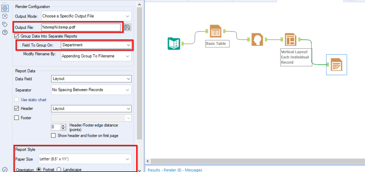Click the Results - Render (8) - Messages title
Screen dimensions: 365x172
pyautogui.click(x=175, y=170)
